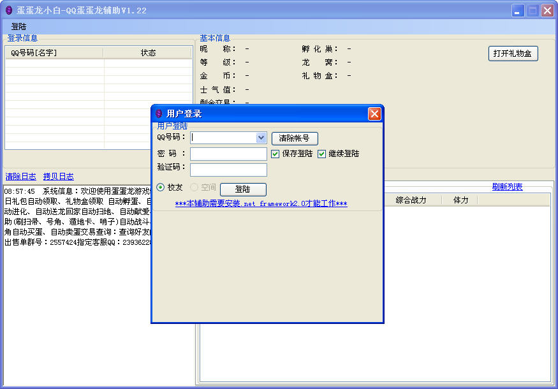Click the 礼物盒 label in 基本信息
Screen dimensions: 558x389
pos(319,75)
